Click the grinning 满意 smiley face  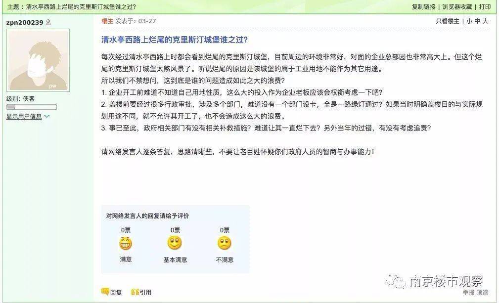pos(126,243)
